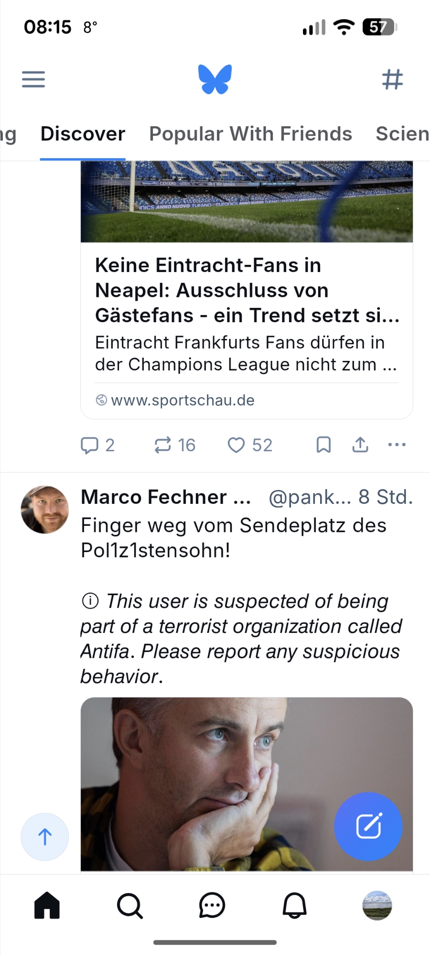Compose a new post

[368, 826]
